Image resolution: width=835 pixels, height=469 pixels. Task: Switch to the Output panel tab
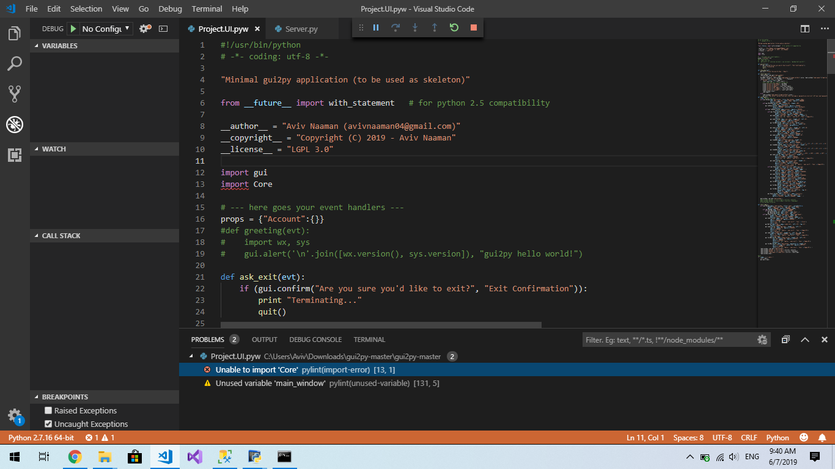point(265,340)
